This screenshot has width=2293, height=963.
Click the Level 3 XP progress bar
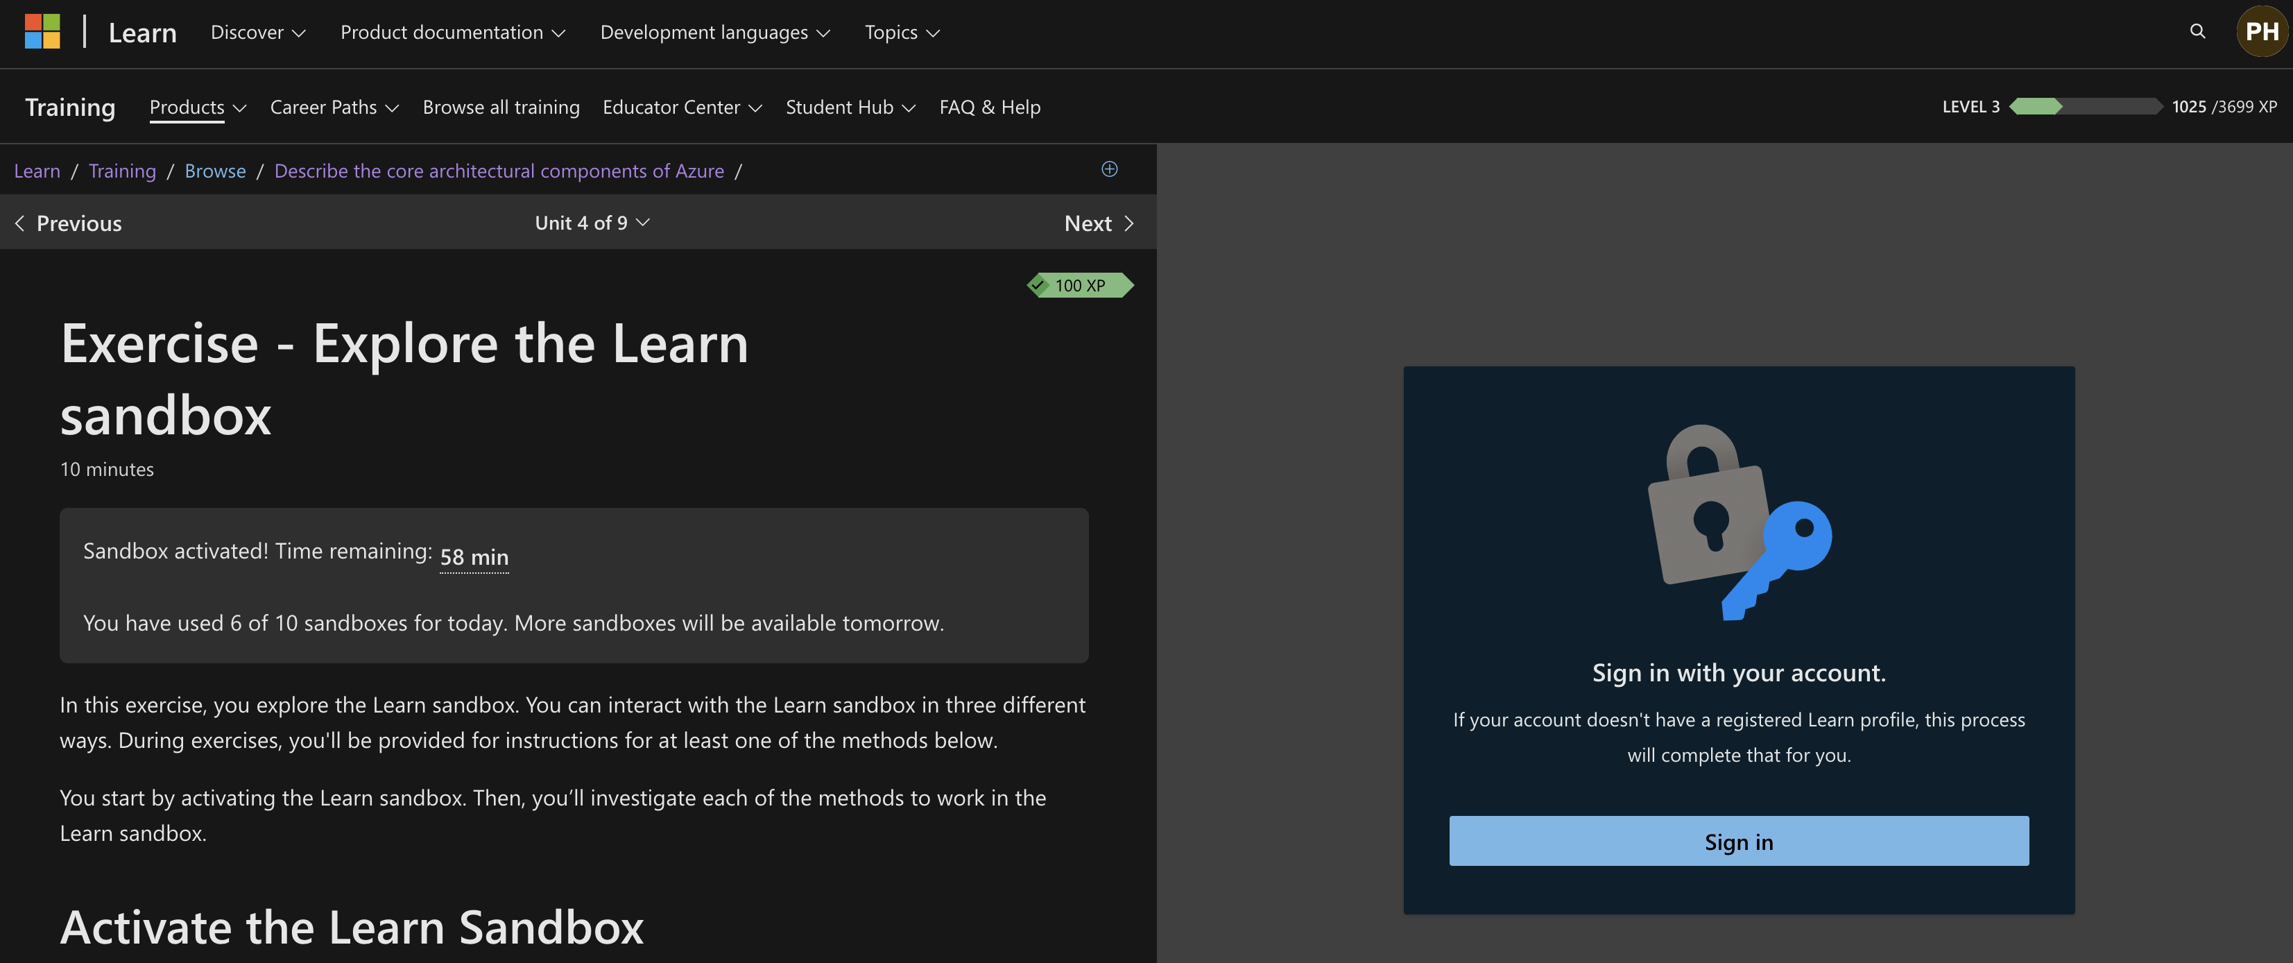(x=2086, y=107)
